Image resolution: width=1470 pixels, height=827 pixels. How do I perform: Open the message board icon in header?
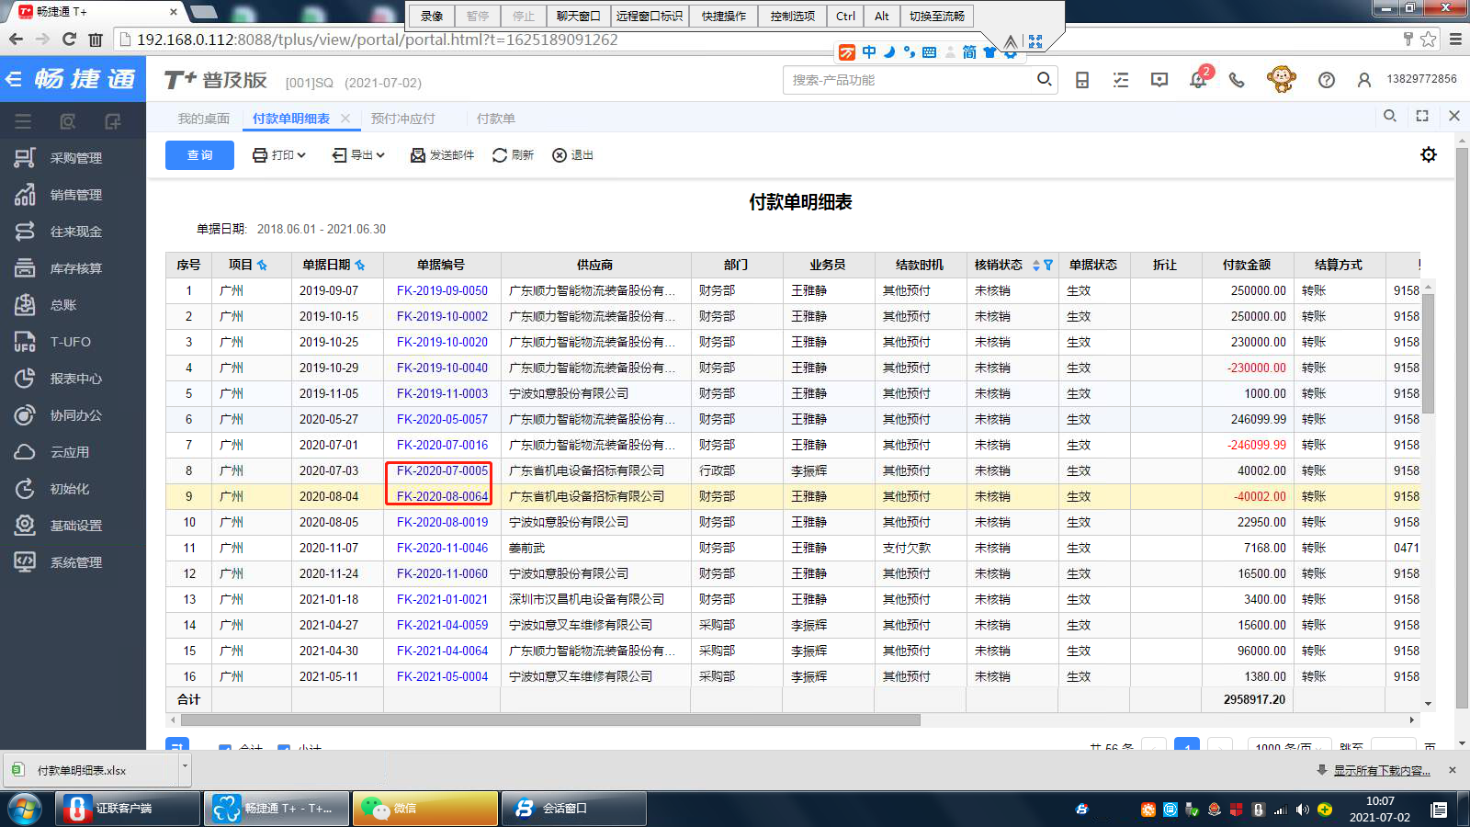pyautogui.click(x=1159, y=80)
